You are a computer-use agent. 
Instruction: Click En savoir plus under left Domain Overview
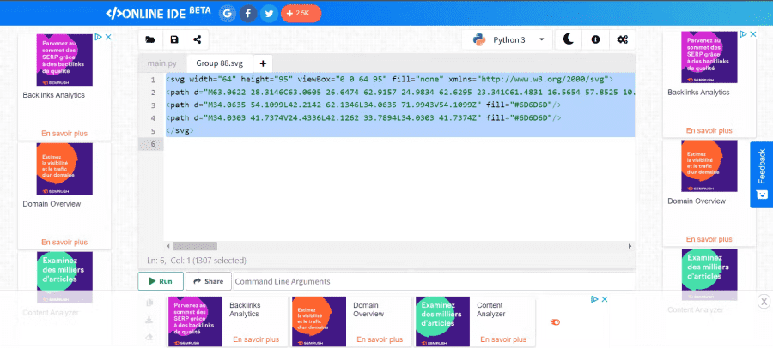coord(64,243)
